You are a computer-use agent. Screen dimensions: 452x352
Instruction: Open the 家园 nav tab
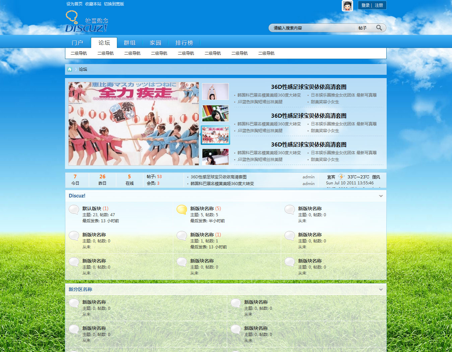point(155,43)
